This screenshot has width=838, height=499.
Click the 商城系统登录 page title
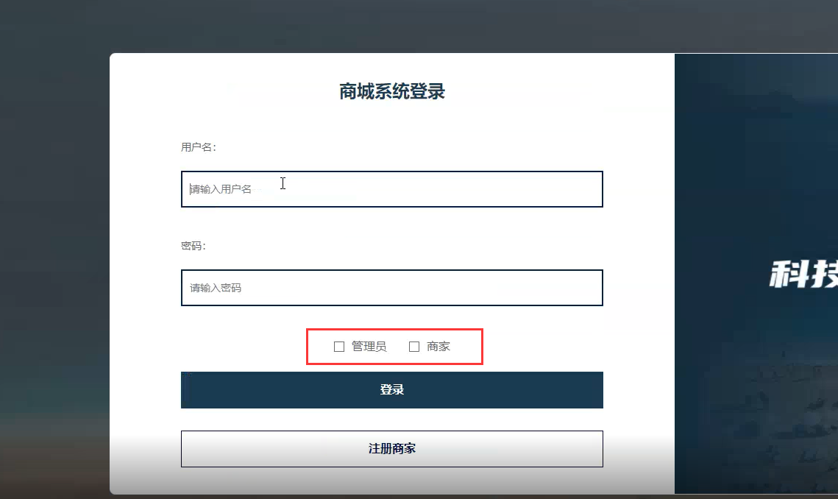point(391,91)
